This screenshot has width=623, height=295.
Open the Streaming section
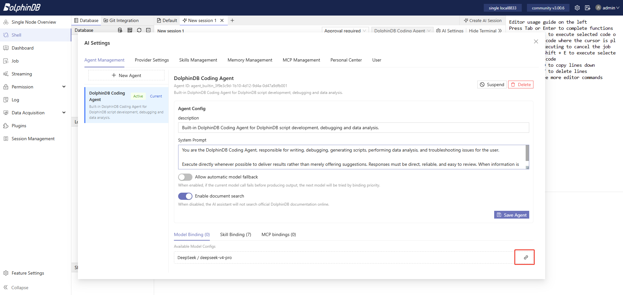22,74
